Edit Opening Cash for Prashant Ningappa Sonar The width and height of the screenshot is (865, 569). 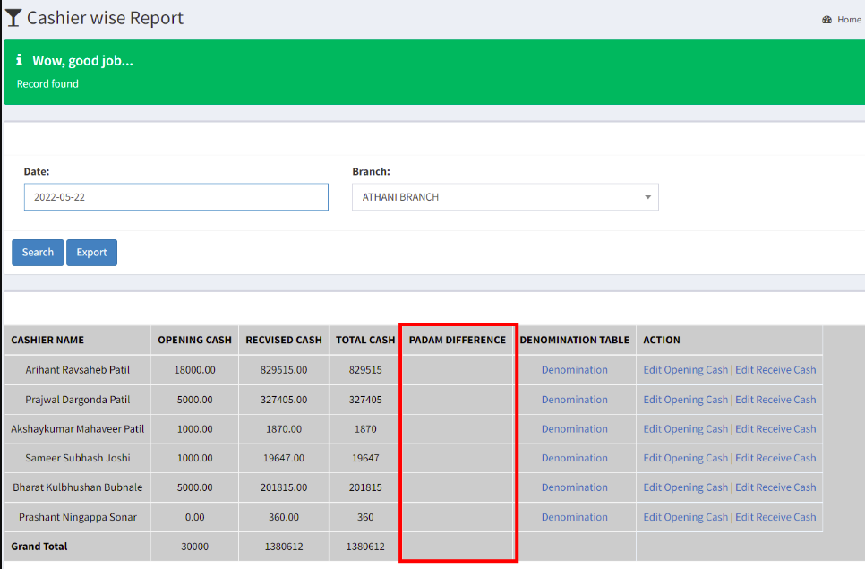pyautogui.click(x=686, y=517)
